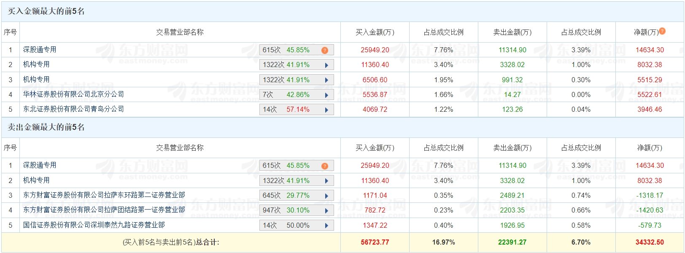Expand arrow in buy-table row 3 机构专用
This screenshot has height=253, width=685.
pos(326,80)
